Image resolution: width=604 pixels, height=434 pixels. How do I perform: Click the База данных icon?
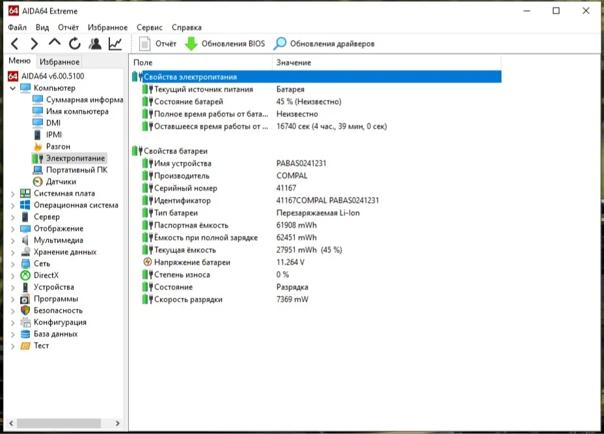pyautogui.click(x=25, y=334)
